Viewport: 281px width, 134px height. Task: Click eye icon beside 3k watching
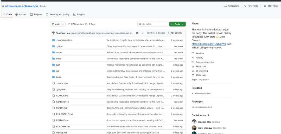point(193,71)
